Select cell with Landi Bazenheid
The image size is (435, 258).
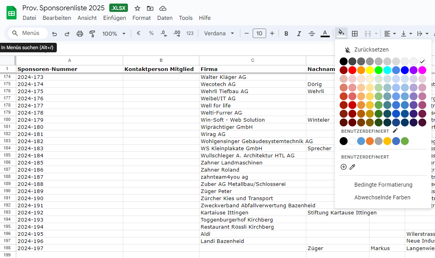(252, 241)
